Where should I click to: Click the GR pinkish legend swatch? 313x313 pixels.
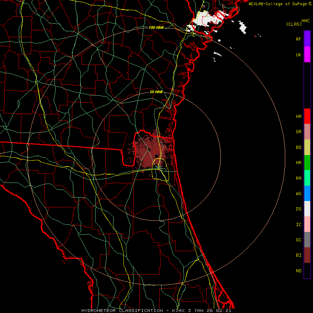(x=307, y=132)
